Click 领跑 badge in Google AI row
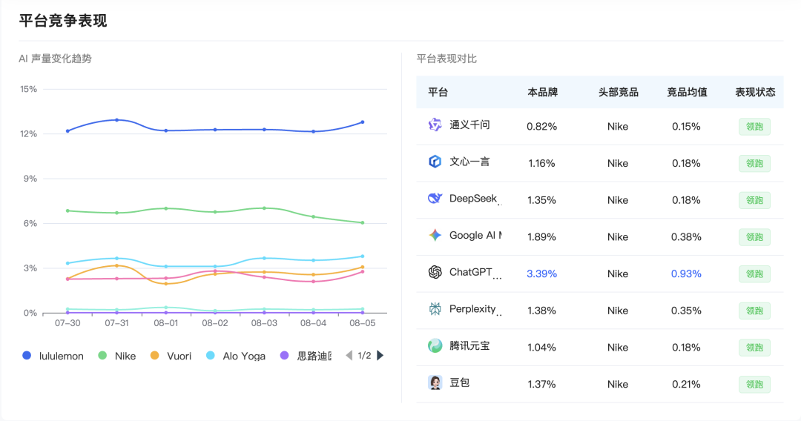 pyautogui.click(x=754, y=236)
